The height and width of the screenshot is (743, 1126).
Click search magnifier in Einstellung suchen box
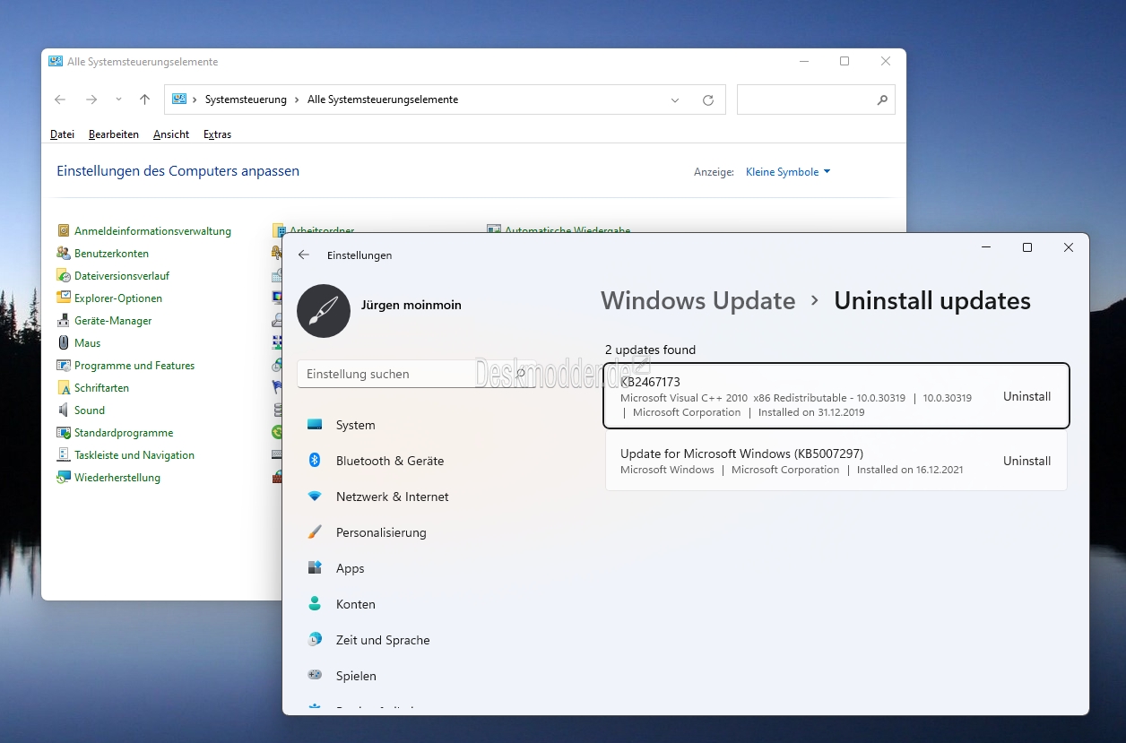pos(521,373)
